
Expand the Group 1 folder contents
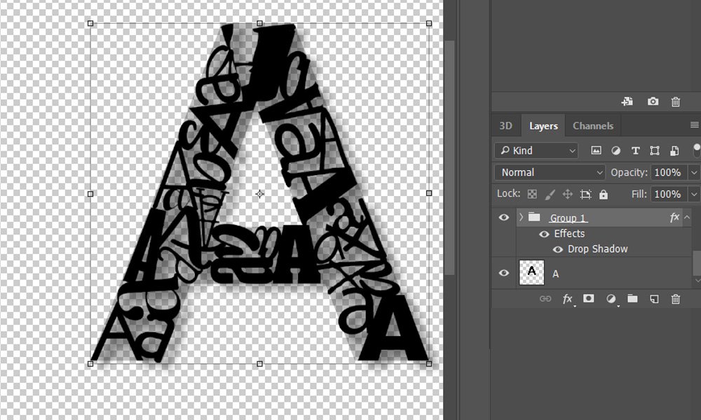pos(521,218)
